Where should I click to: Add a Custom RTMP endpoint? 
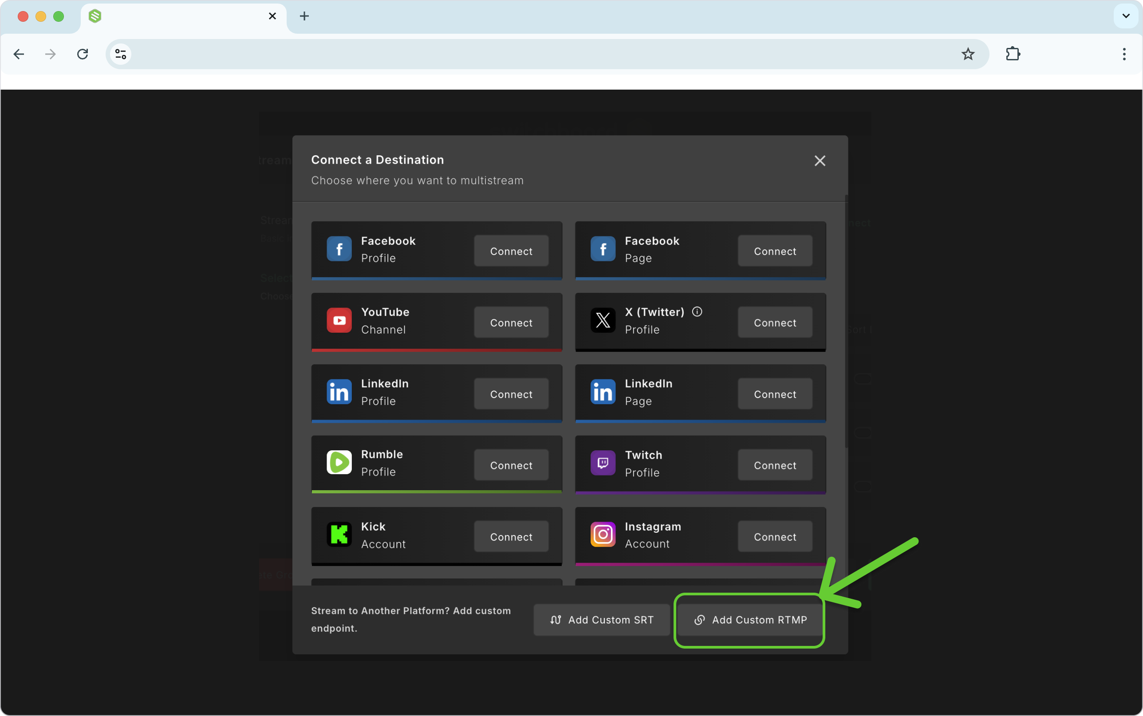(x=750, y=619)
